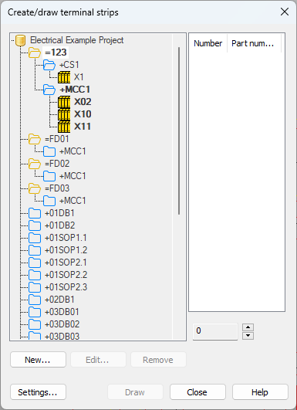
Task: Select the X11 terminal strip icon
Action: (x=64, y=127)
